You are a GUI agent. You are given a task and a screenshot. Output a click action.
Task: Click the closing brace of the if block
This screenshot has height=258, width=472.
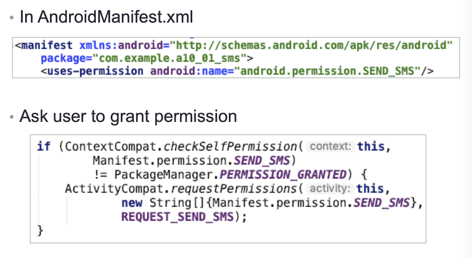tap(40, 231)
